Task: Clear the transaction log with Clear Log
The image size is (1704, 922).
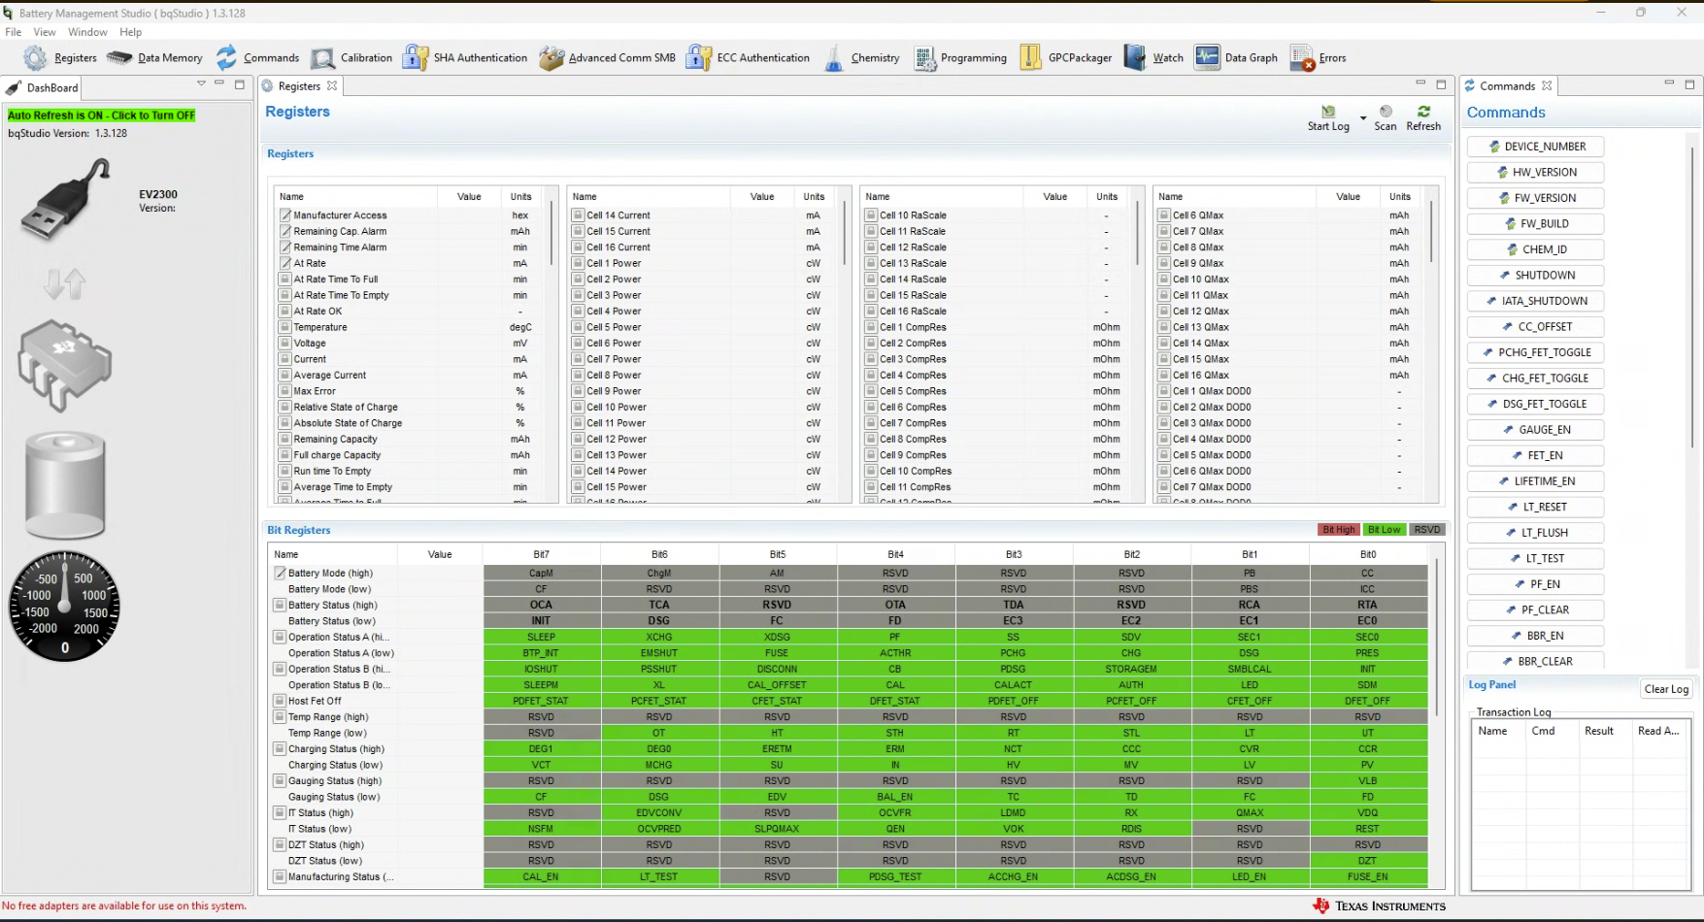Action: pos(1666,689)
